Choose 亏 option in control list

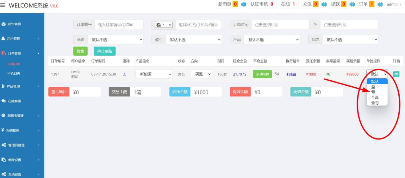tap(373, 92)
